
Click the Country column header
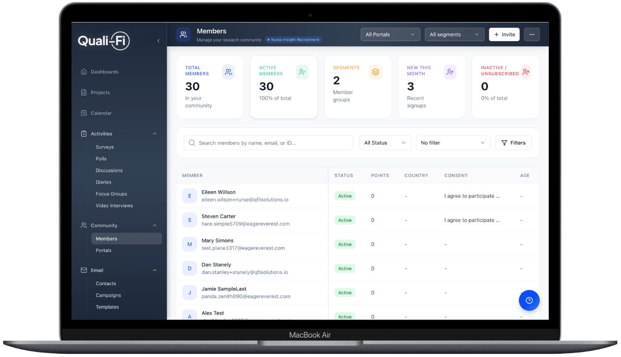(x=416, y=176)
